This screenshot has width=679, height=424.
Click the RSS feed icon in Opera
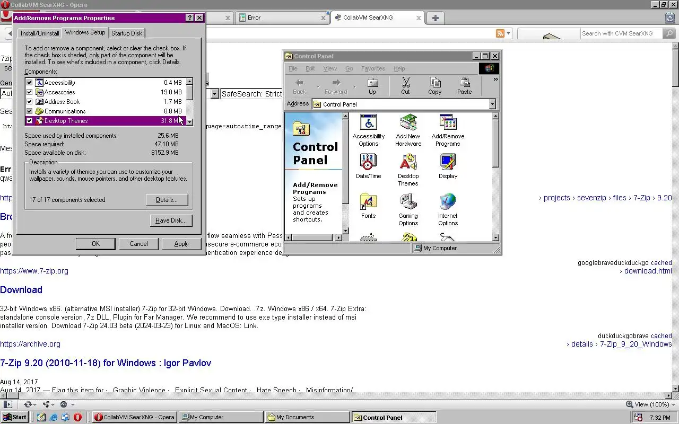click(x=500, y=33)
